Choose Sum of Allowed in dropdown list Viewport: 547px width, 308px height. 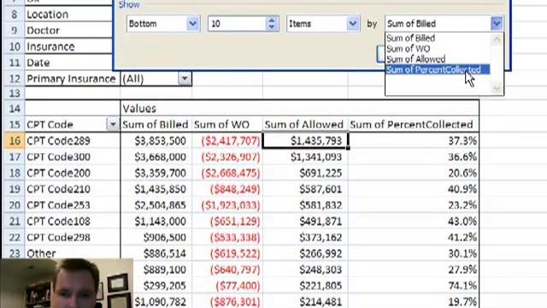pos(416,59)
